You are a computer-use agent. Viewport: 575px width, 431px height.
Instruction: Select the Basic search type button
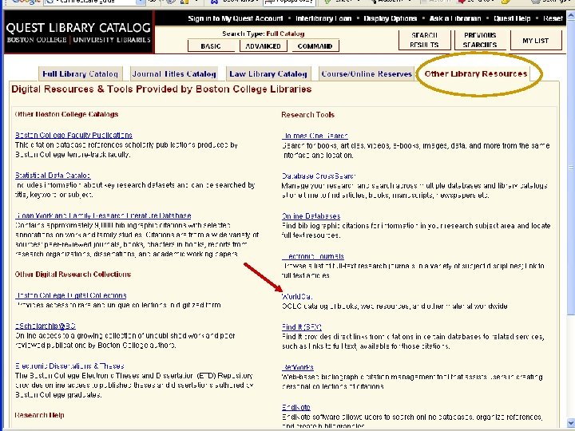point(211,46)
